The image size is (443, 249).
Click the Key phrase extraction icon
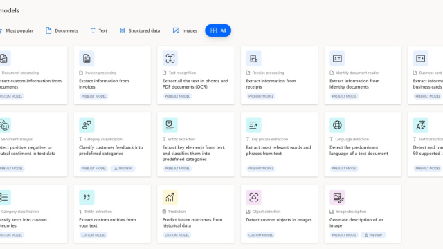(x=253, y=125)
